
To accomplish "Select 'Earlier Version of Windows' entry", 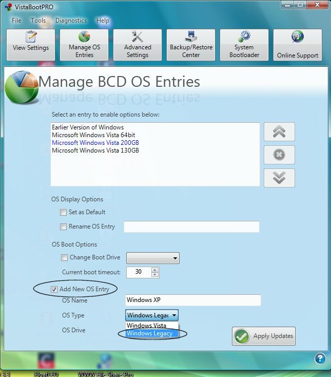I will pyautogui.click(x=88, y=127).
